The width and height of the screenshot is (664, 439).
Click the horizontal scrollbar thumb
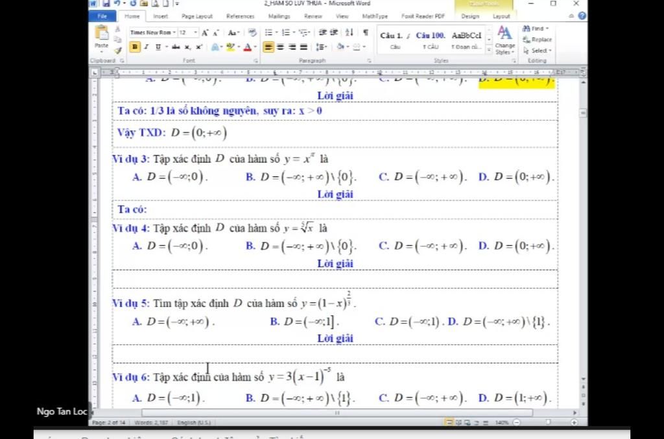pos(337,412)
